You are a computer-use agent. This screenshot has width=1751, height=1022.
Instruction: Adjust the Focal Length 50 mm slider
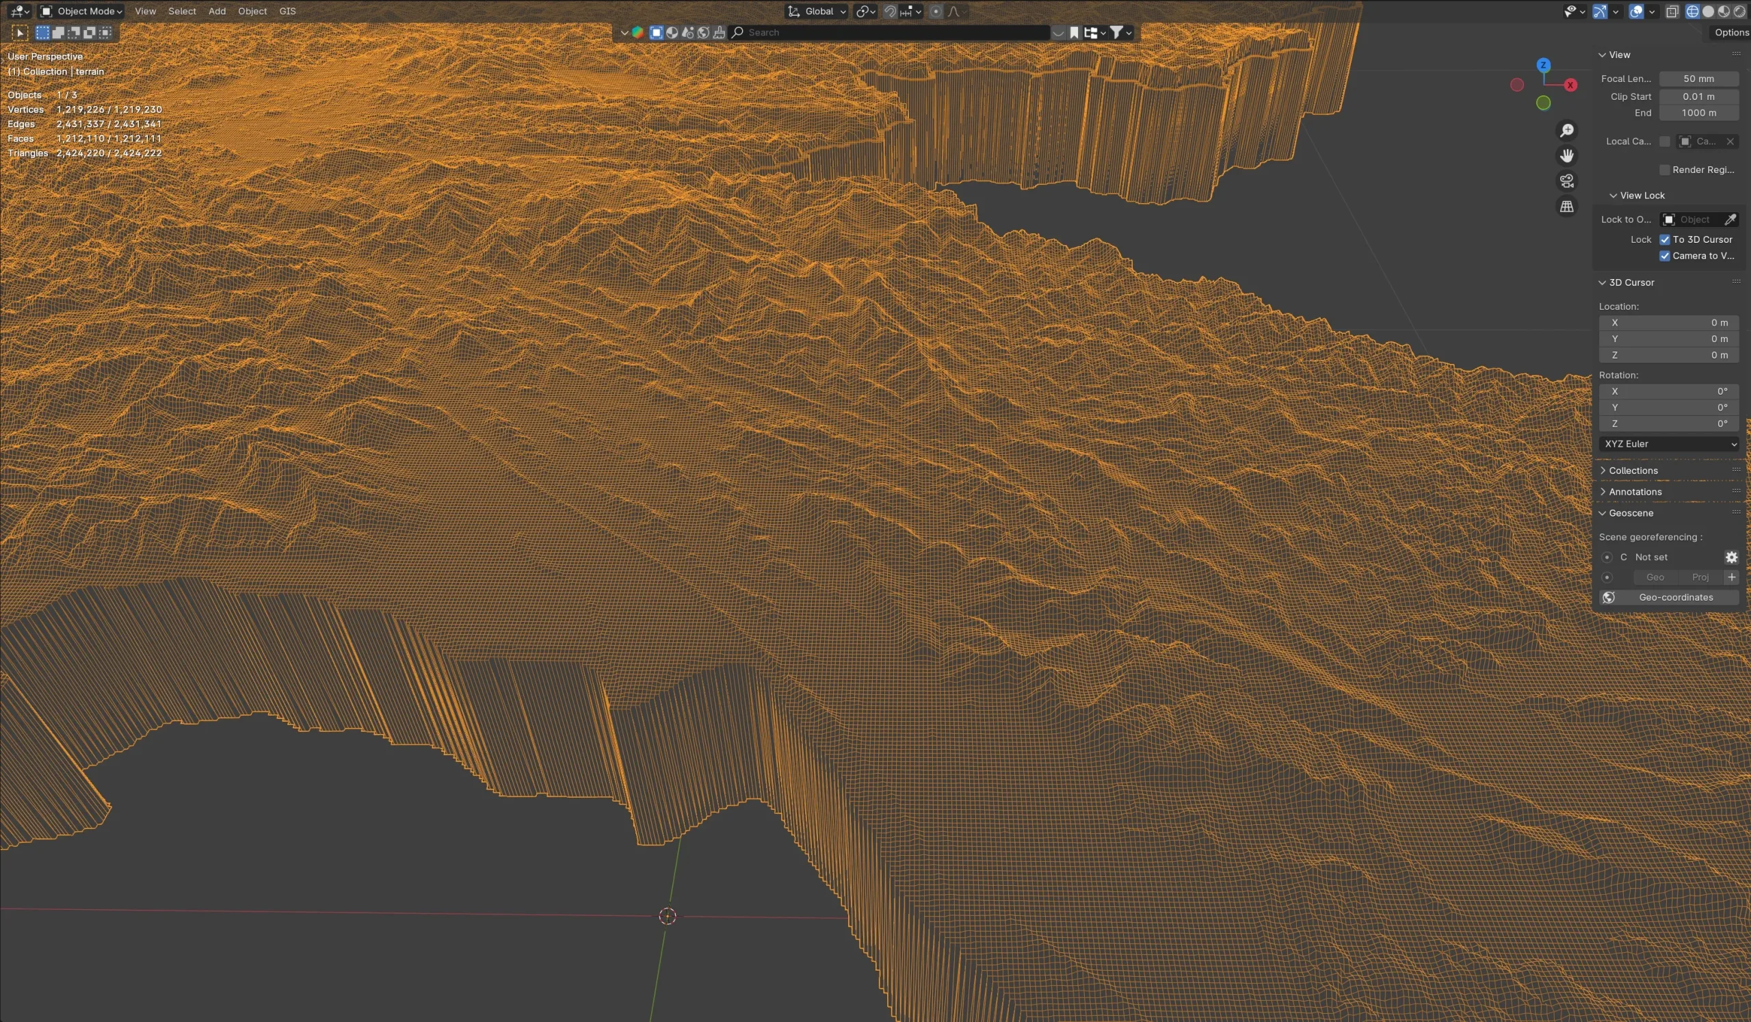[x=1698, y=79]
